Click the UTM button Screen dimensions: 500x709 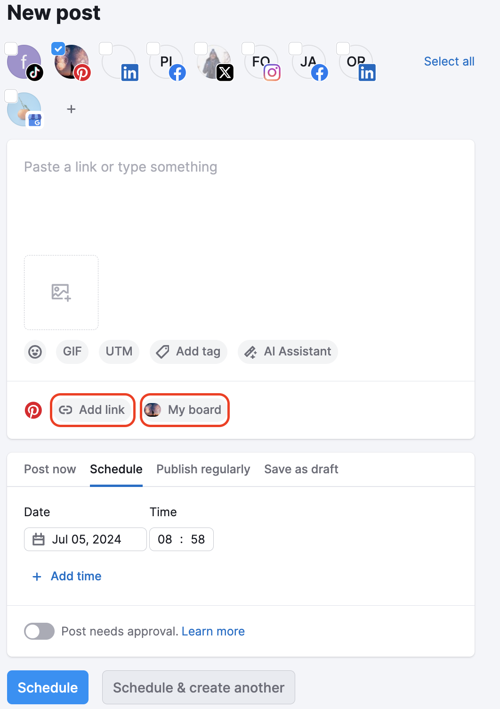119,352
